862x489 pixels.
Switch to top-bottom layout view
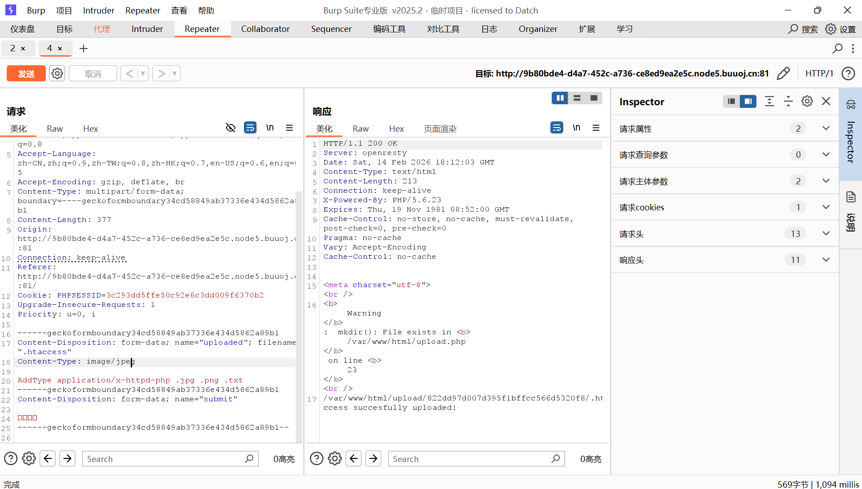click(x=577, y=98)
